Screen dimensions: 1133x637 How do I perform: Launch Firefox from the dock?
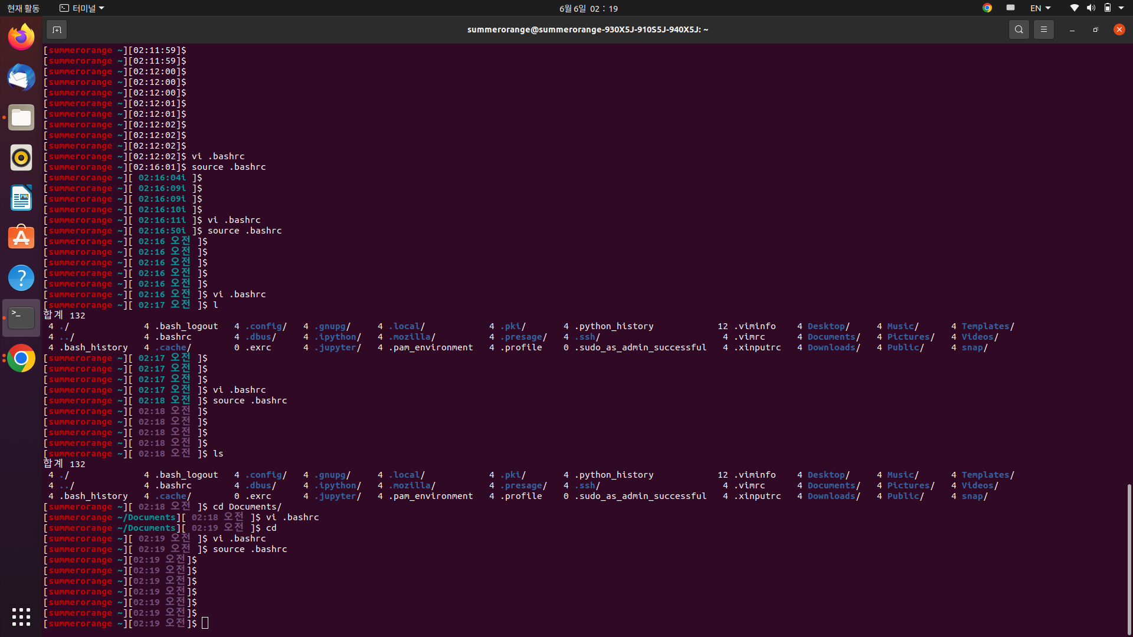pyautogui.click(x=21, y=37)
